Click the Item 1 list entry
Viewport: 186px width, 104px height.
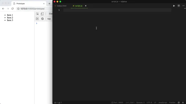click(x=10, y=15)
